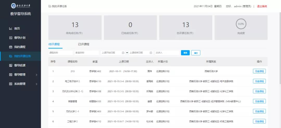281x128 pixels.
Task: Open 我的课程 via its calendar icon
Action: click(11, 47)
